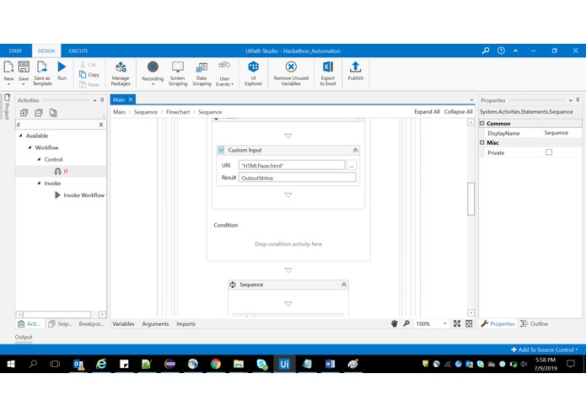Select the If activity in the tree
Image resolution: width=586 pixels, height=416 pixels.
pyautogui.click(x=61, y=171)
